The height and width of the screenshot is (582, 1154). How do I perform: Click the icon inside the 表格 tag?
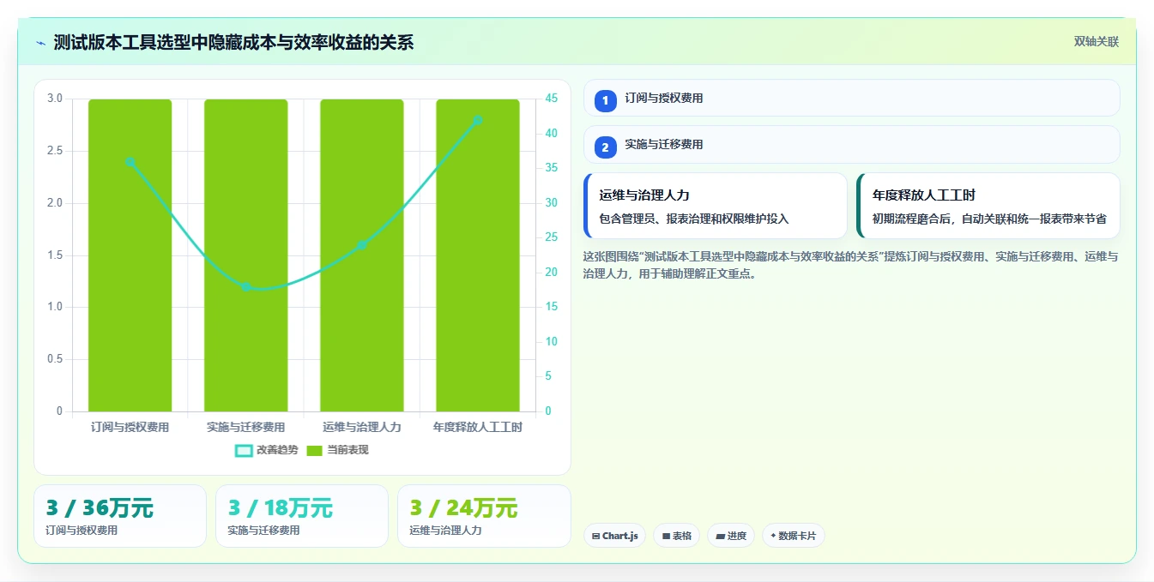pos(666,536)
